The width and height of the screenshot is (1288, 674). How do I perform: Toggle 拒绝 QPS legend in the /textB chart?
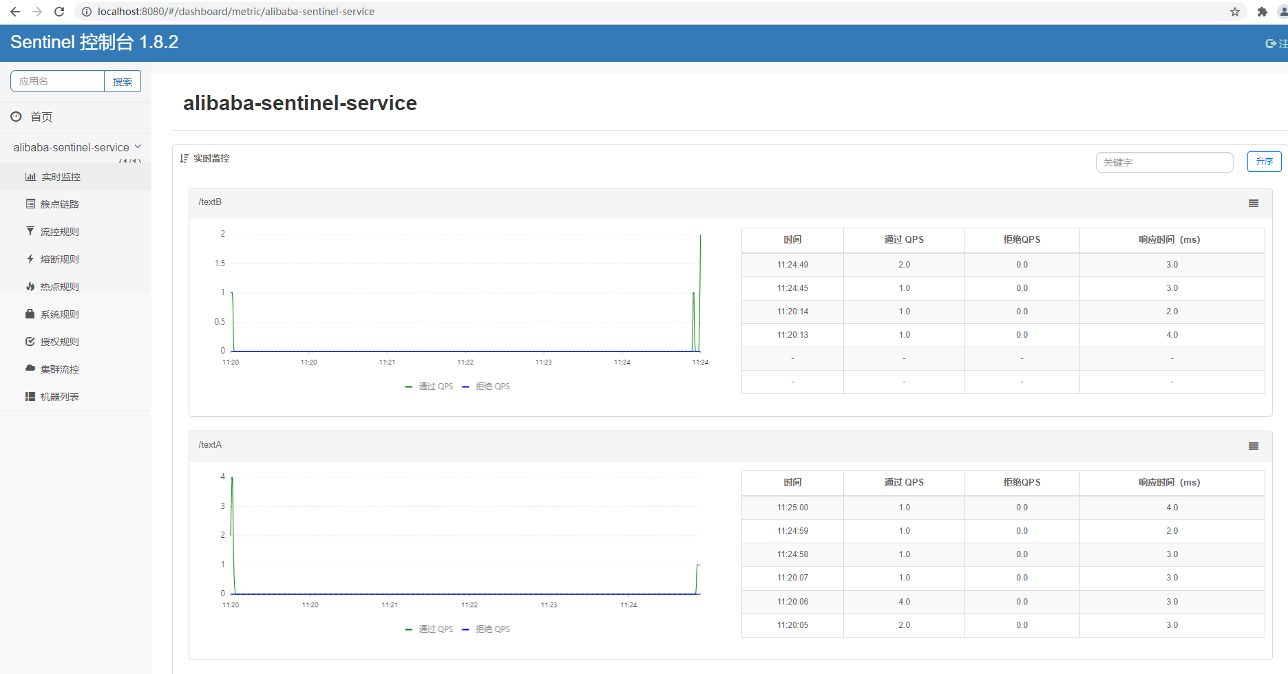[486, 387]
